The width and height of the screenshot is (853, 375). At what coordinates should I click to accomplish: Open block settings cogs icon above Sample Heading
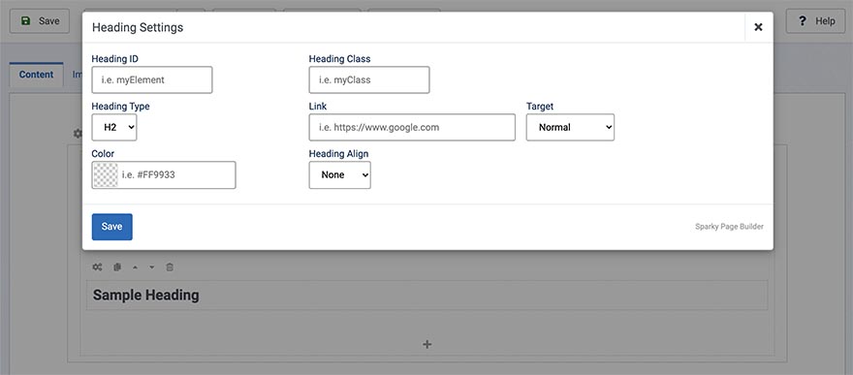click(x=97, y=266)
